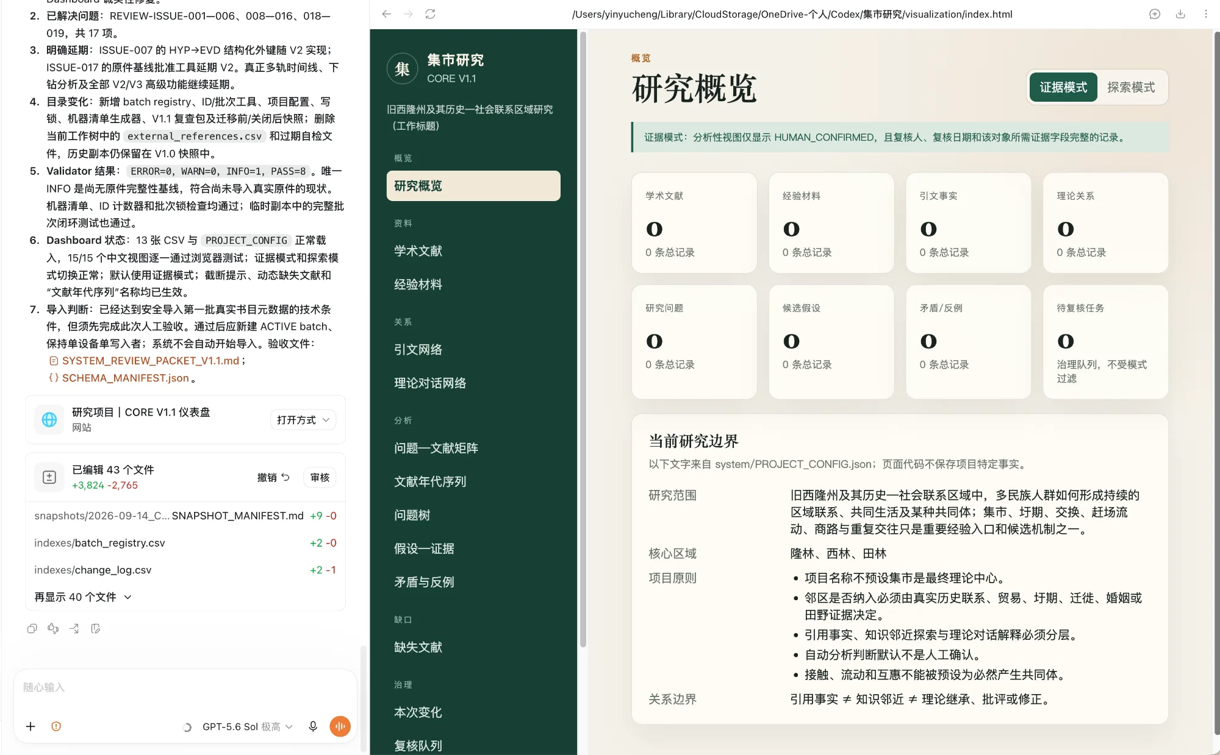Screen dimensions: 1220x755
Task: Reload the index.html preview
Action: click(430, 14)
